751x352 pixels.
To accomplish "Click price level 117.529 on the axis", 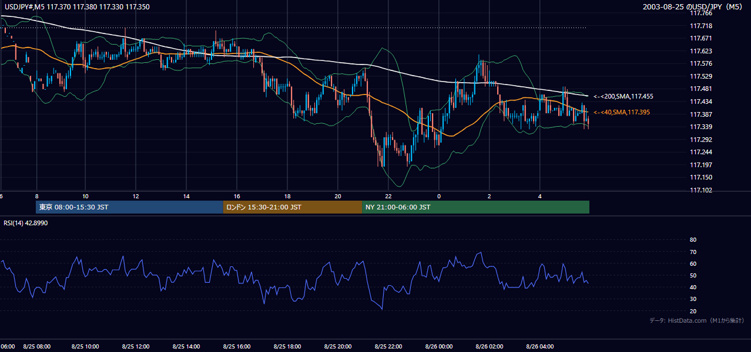I will click(x=700, y=76).
